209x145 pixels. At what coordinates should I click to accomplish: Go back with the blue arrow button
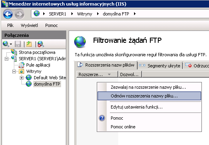(8, 14)
